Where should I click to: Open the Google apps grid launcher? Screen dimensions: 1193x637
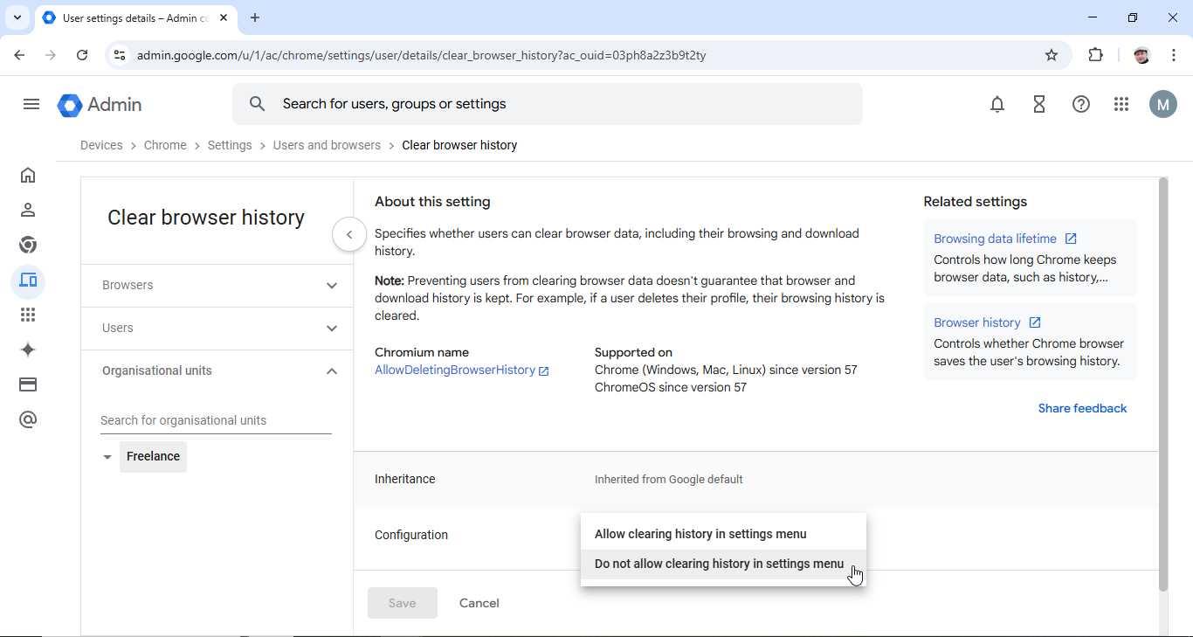tap(1121, 105)
